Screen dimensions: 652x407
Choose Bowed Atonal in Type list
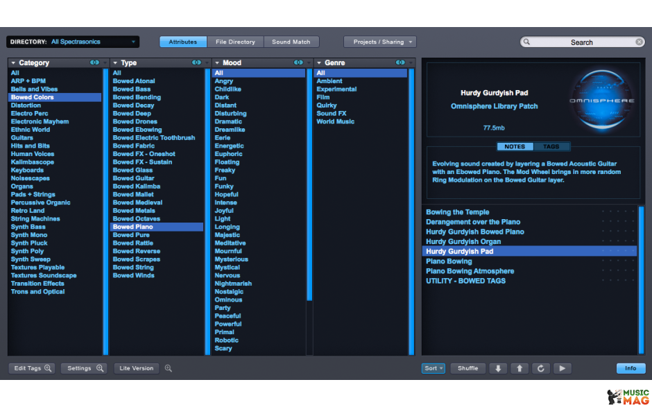click(134, 81)
